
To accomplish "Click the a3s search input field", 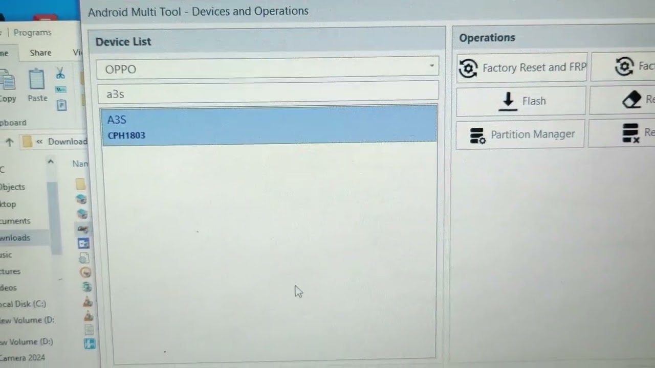I will click(x=267, y=94).
